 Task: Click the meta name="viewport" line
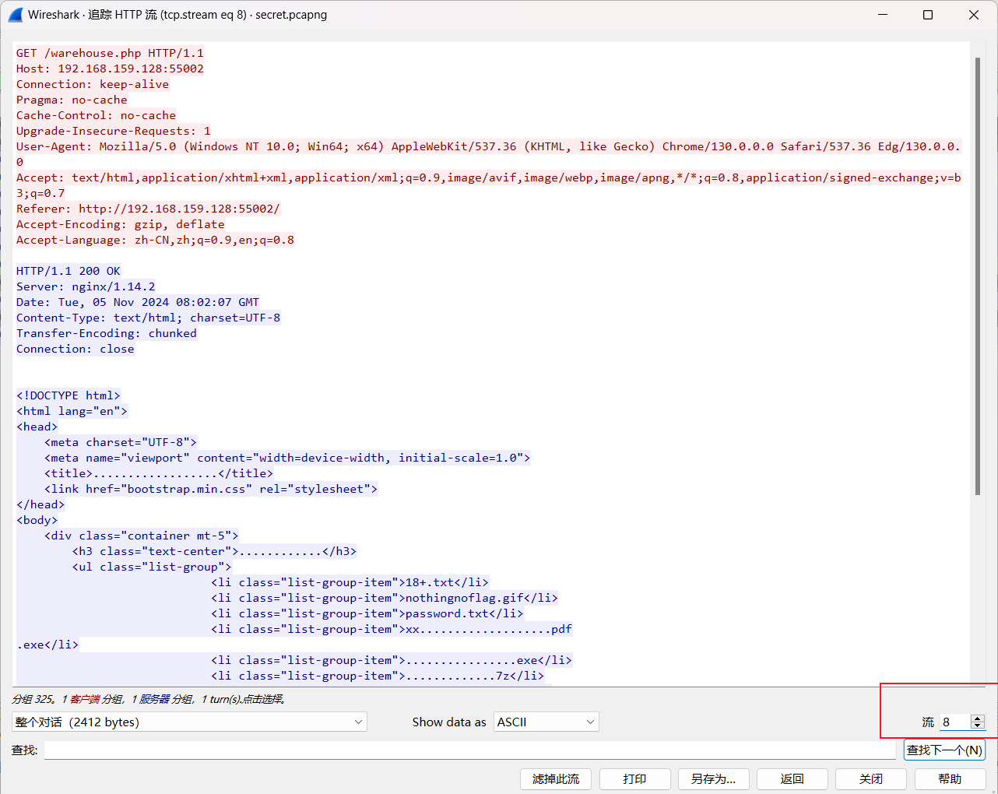pyautogui.click(x=287, y=458)
